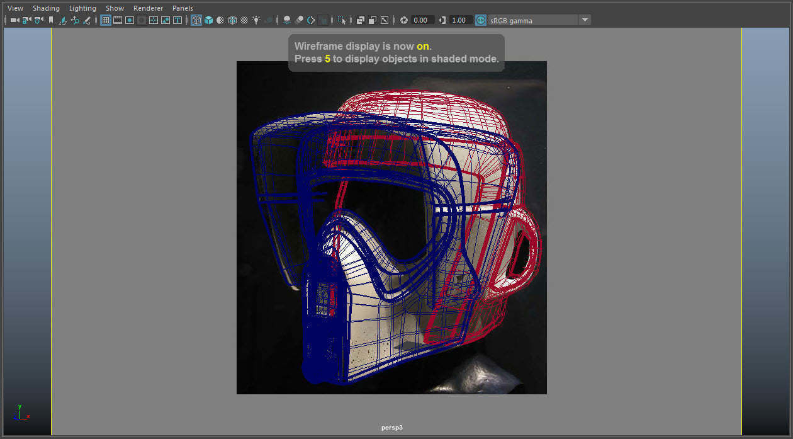This screenshot has height=439, width=793.
Task: Toggle wireframe display mode
Action: 196,20
